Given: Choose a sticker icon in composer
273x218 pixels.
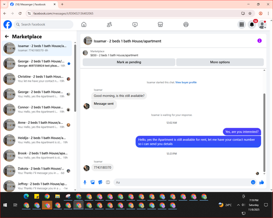Looking at the screenshot, I should point(100,182).
